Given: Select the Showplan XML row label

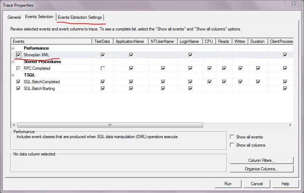Looking at the screenshot, I should [x=37, y=55].
